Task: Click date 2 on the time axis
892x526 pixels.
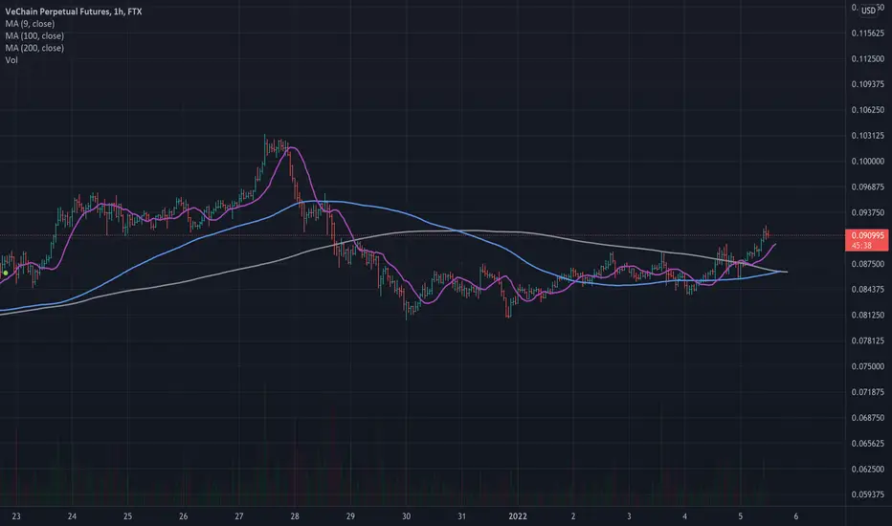Action: 573,516
